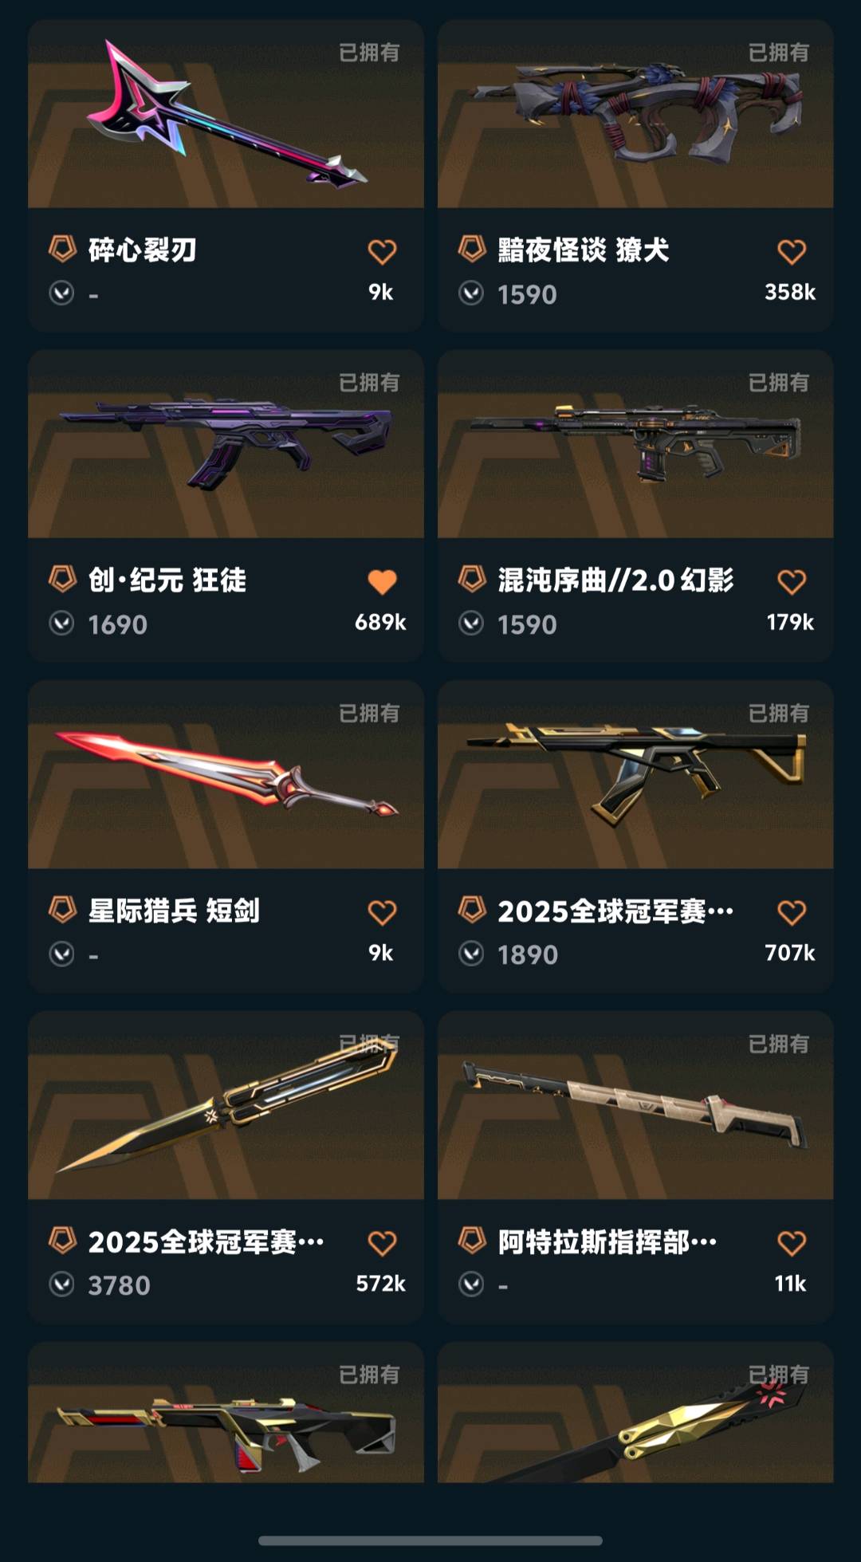Like the 混沌序曲//2.0 幻影 skin
The width and height of the screenshot is (861, 1562).
792,582
